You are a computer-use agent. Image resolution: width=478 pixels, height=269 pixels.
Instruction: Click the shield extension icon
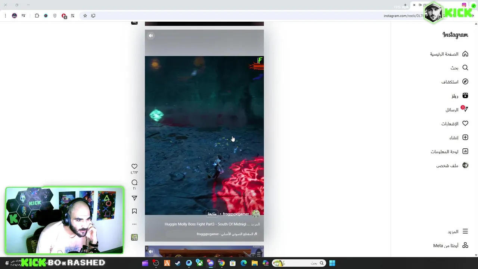point(55,16)
